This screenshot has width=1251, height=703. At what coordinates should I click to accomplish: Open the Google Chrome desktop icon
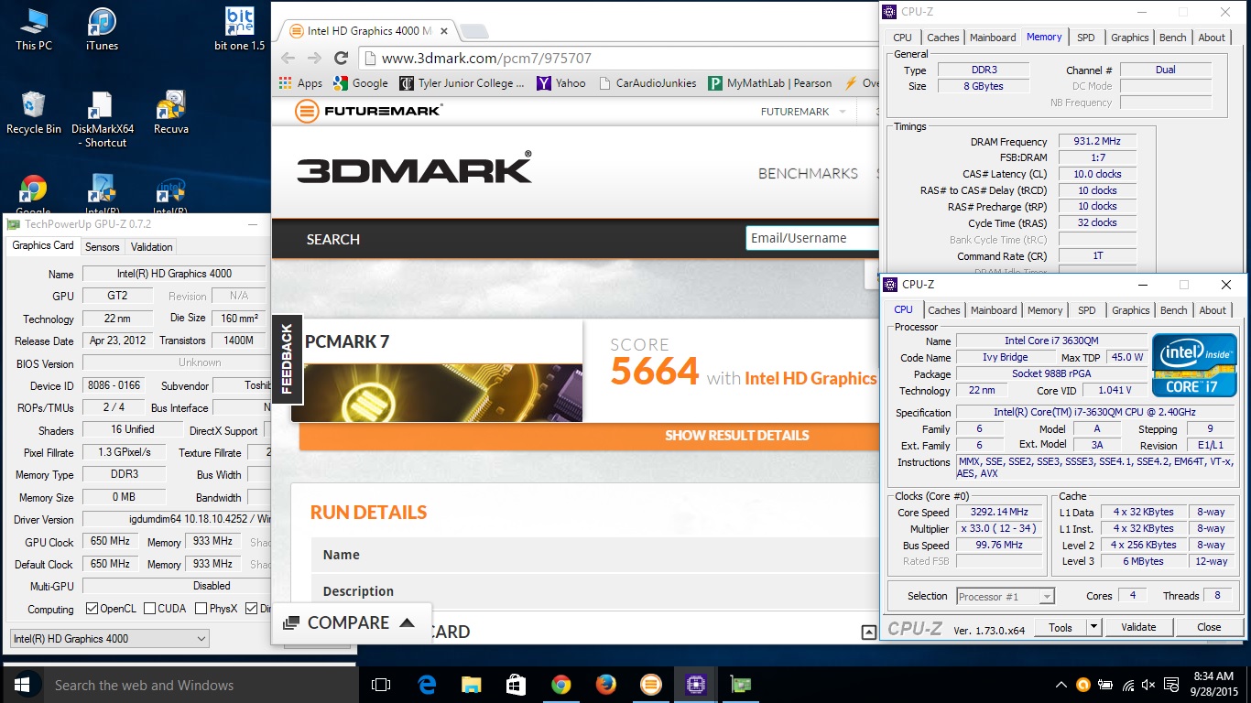point(34,194)
